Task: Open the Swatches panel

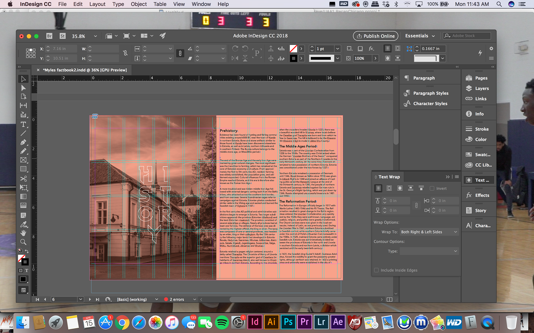Action: (x=478, y=155)
